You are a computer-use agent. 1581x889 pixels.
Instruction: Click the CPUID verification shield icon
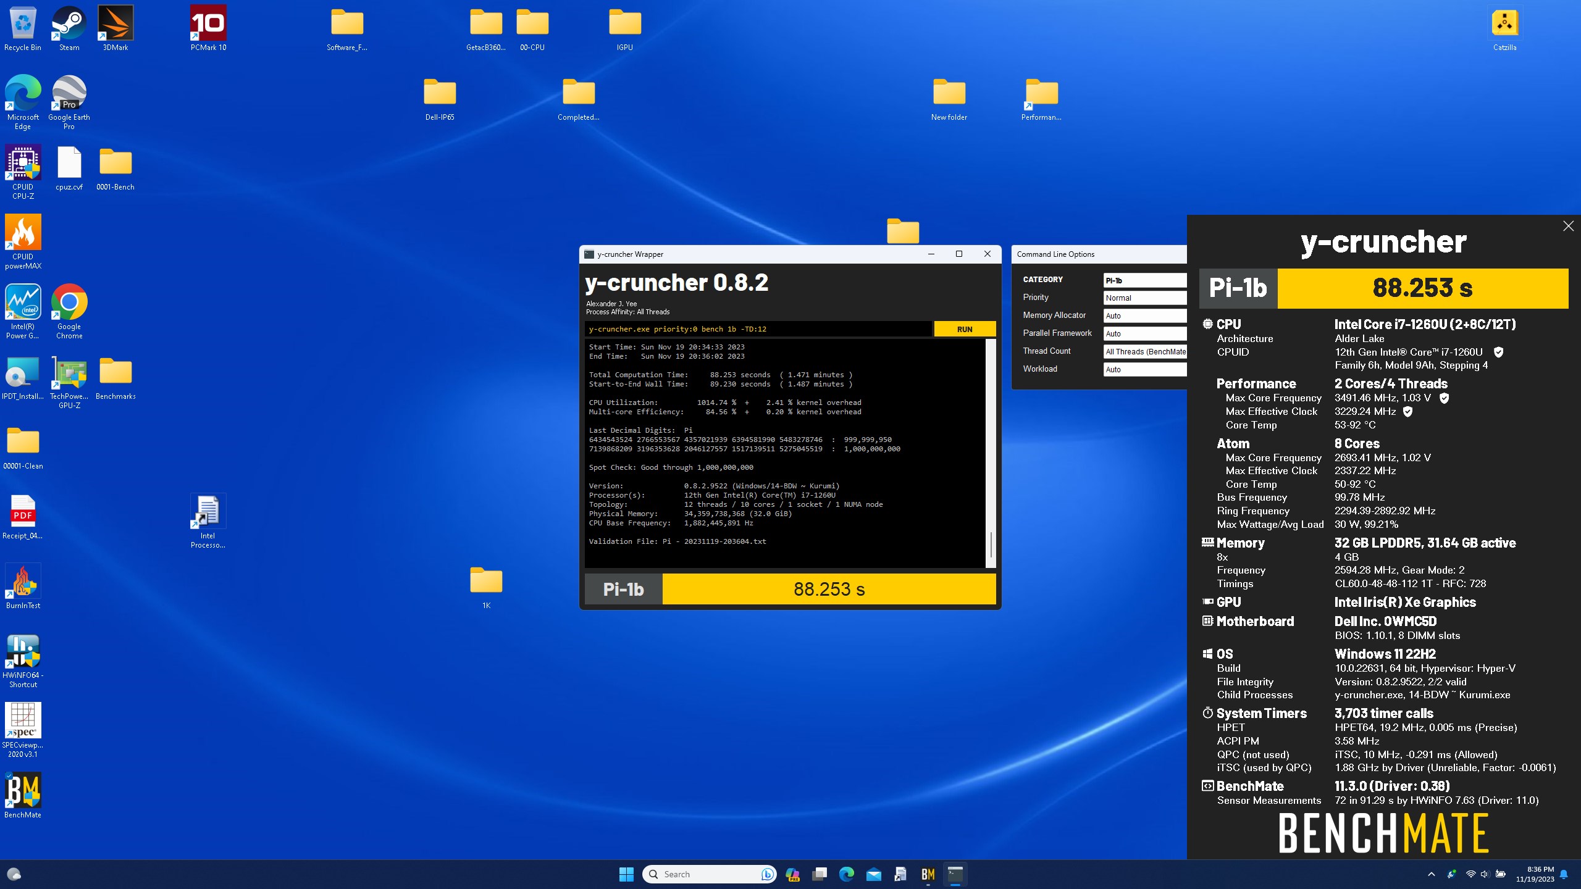click(x=1498, y=352)
